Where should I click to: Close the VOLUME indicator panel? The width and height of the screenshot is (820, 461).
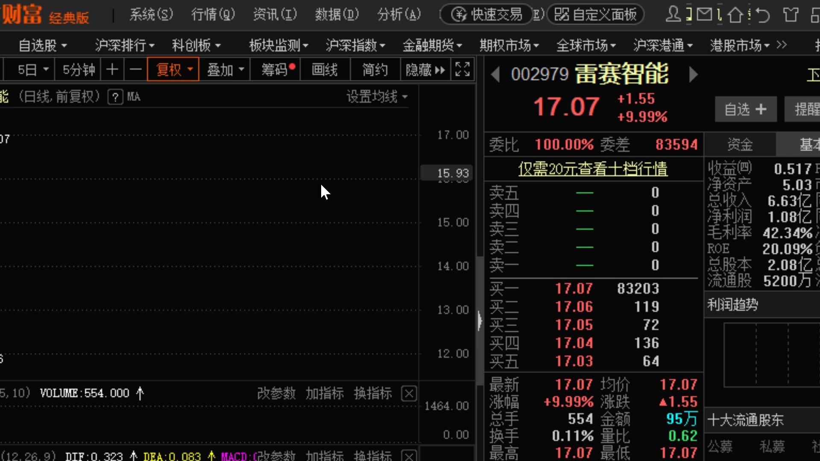409,393
